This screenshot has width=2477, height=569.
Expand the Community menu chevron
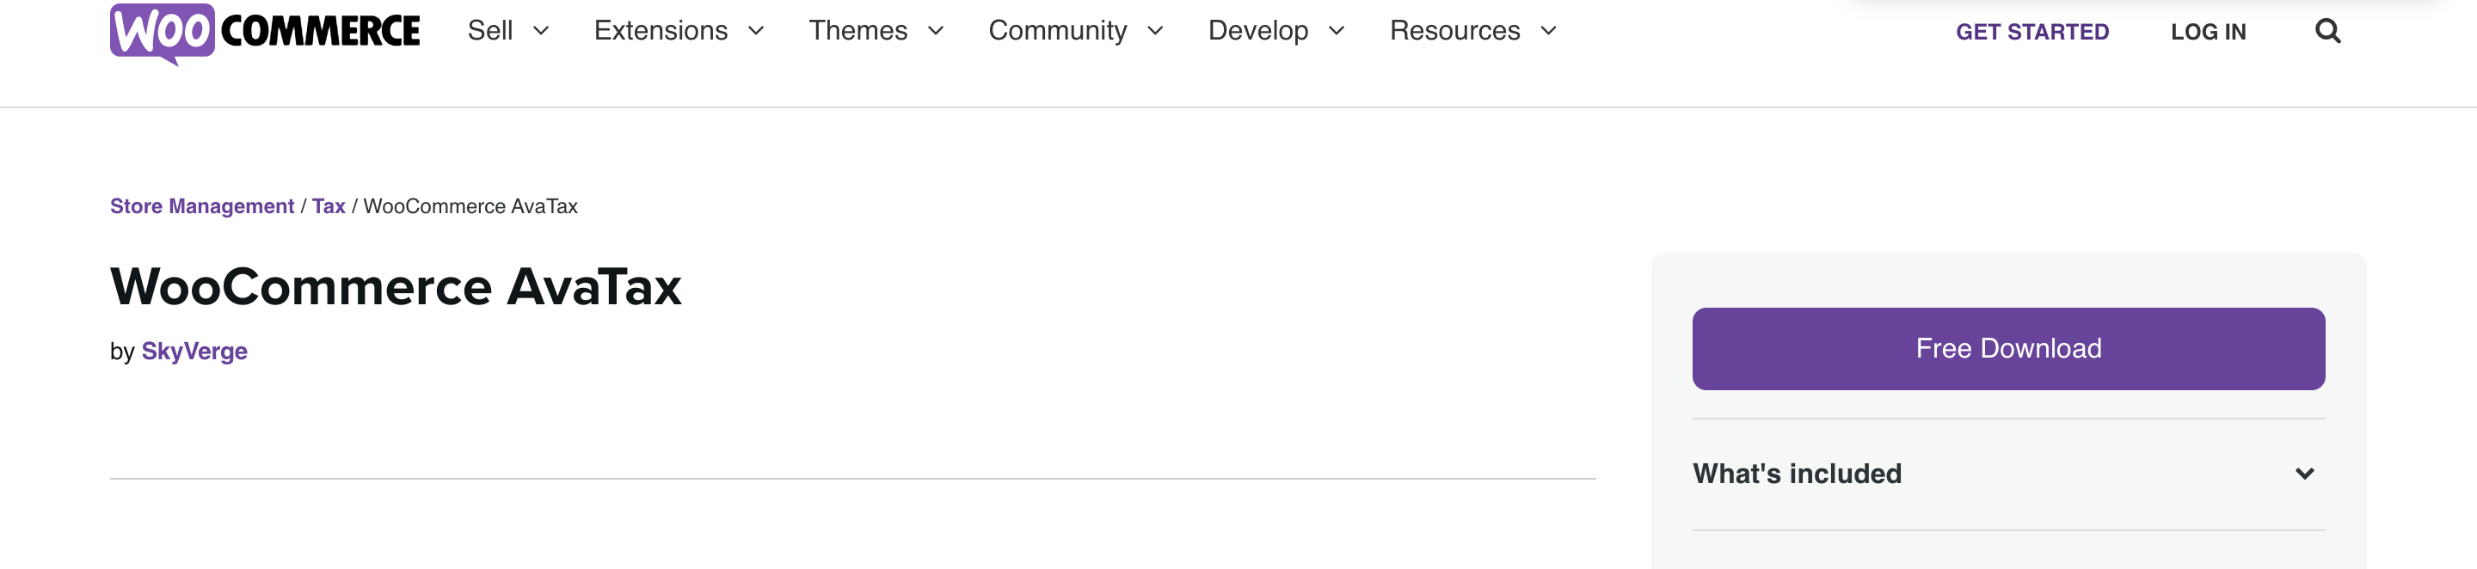coord(1155,32)
